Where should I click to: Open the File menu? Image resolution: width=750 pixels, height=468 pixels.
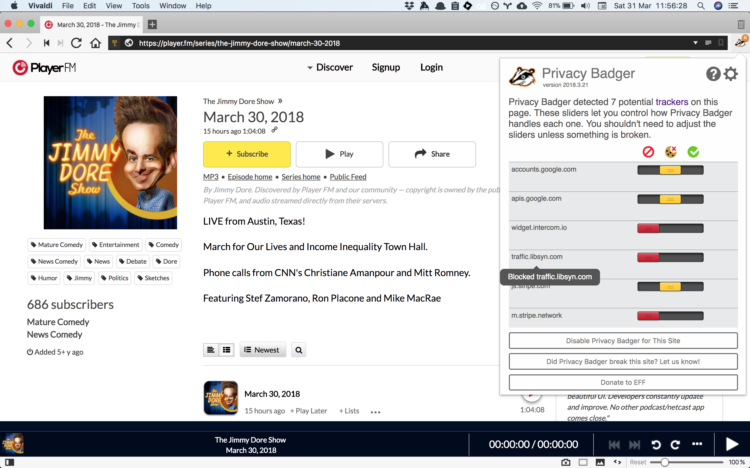pos(67,5)
